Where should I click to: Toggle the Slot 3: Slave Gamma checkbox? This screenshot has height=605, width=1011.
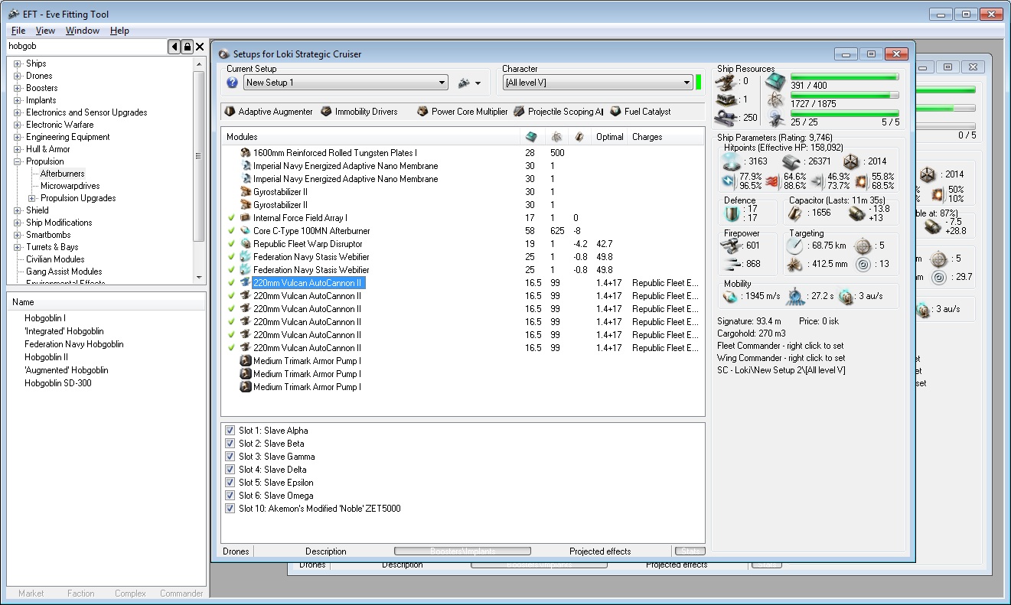click(230, 457)
